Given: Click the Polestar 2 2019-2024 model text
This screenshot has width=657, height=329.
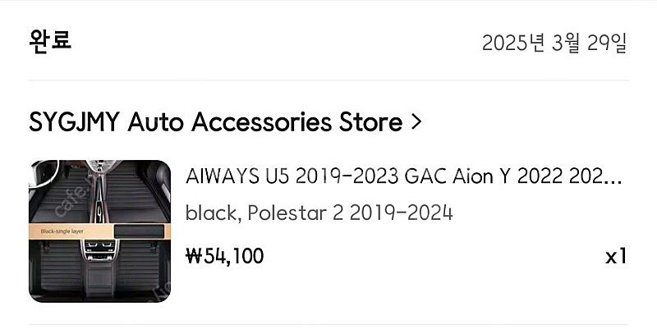Looking at the screenshot, I should 350,213.
